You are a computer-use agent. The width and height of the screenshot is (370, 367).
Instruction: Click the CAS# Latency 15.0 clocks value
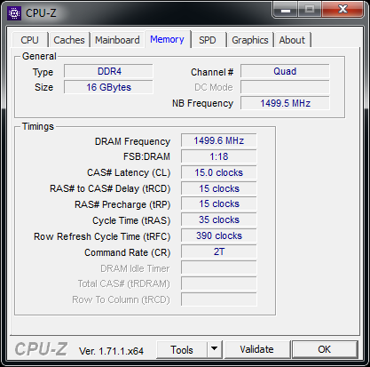[219, 172]
